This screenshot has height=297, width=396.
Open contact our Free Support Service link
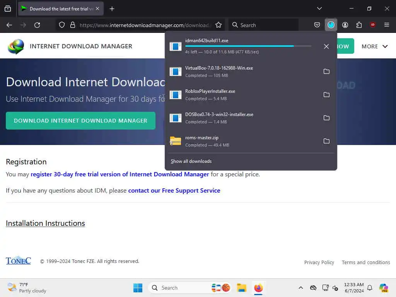(x=174, y=190)
